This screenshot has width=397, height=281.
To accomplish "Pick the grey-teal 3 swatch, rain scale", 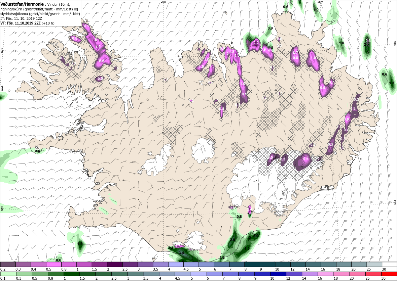I will click(x=135, y=274).
